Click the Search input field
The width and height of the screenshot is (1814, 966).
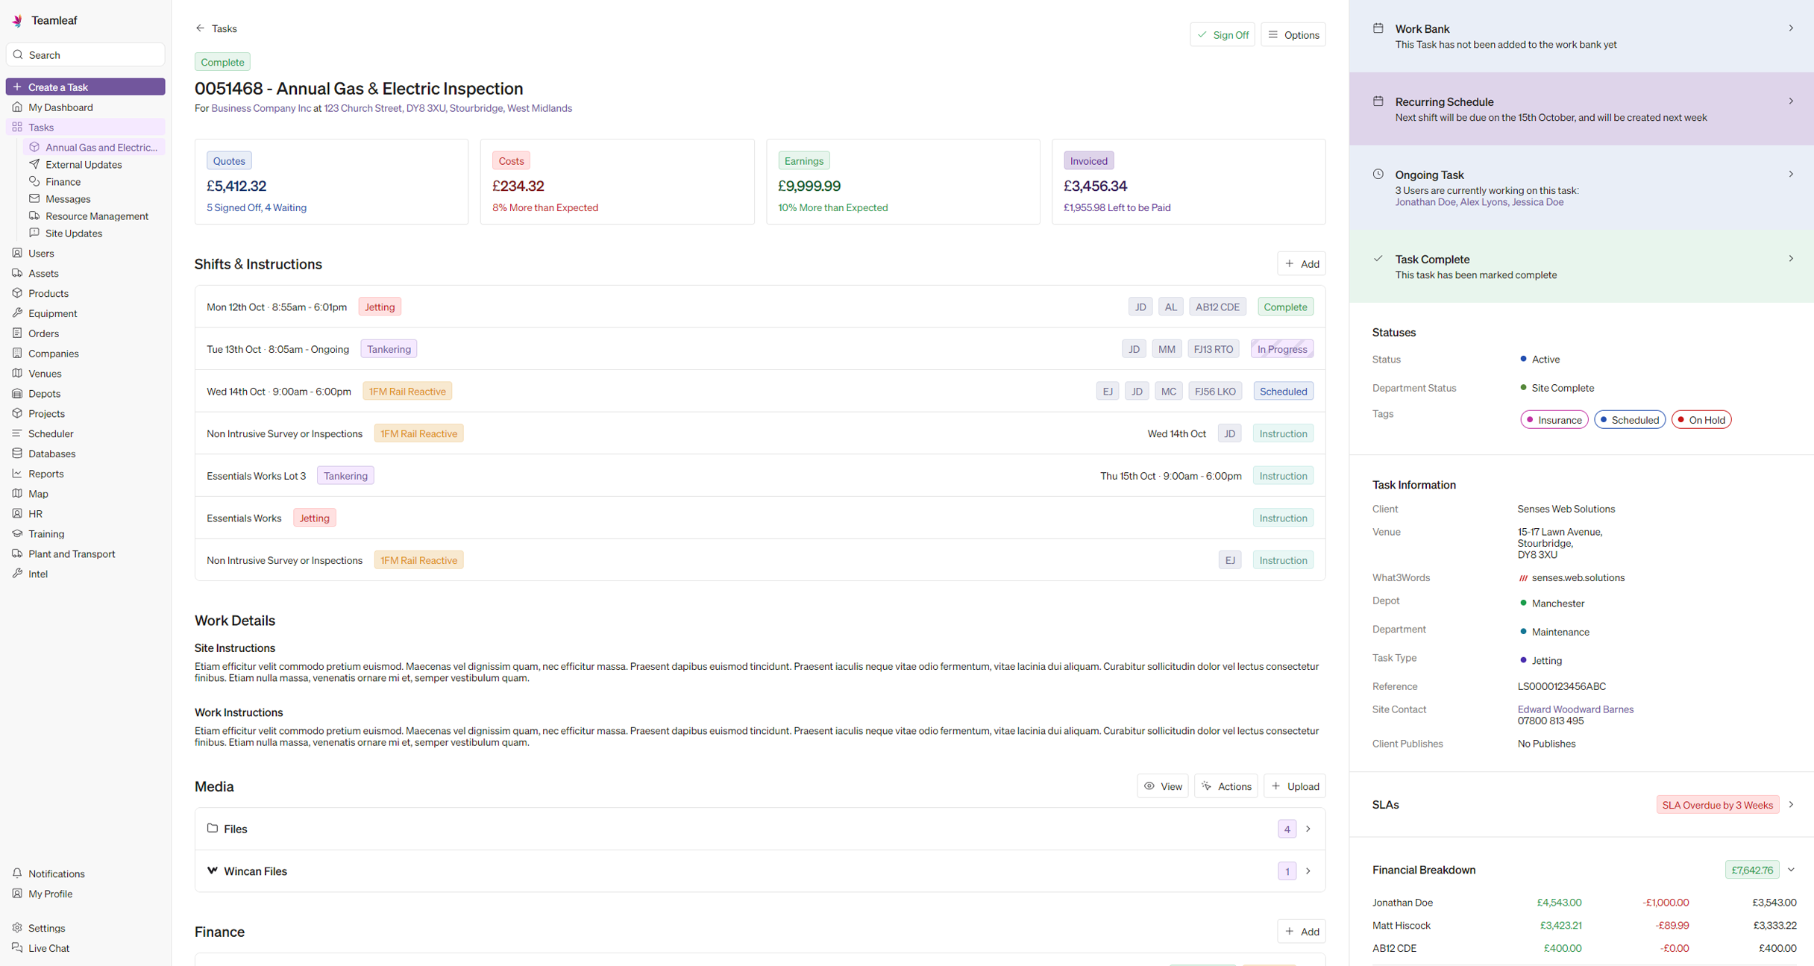click(x=86, y=54)
